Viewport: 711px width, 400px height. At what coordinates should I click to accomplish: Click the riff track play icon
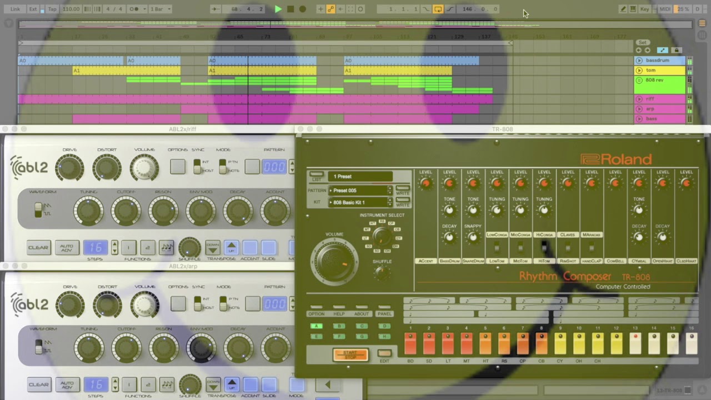639,99
